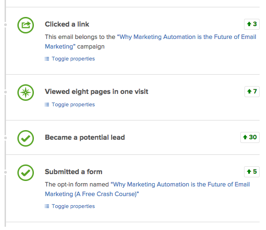This screenshot has width=266, height=230.
Task: Select the Clicked a link heading
Action: point(67,24)
